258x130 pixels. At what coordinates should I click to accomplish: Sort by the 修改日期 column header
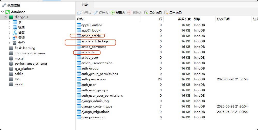pos(233,19)
